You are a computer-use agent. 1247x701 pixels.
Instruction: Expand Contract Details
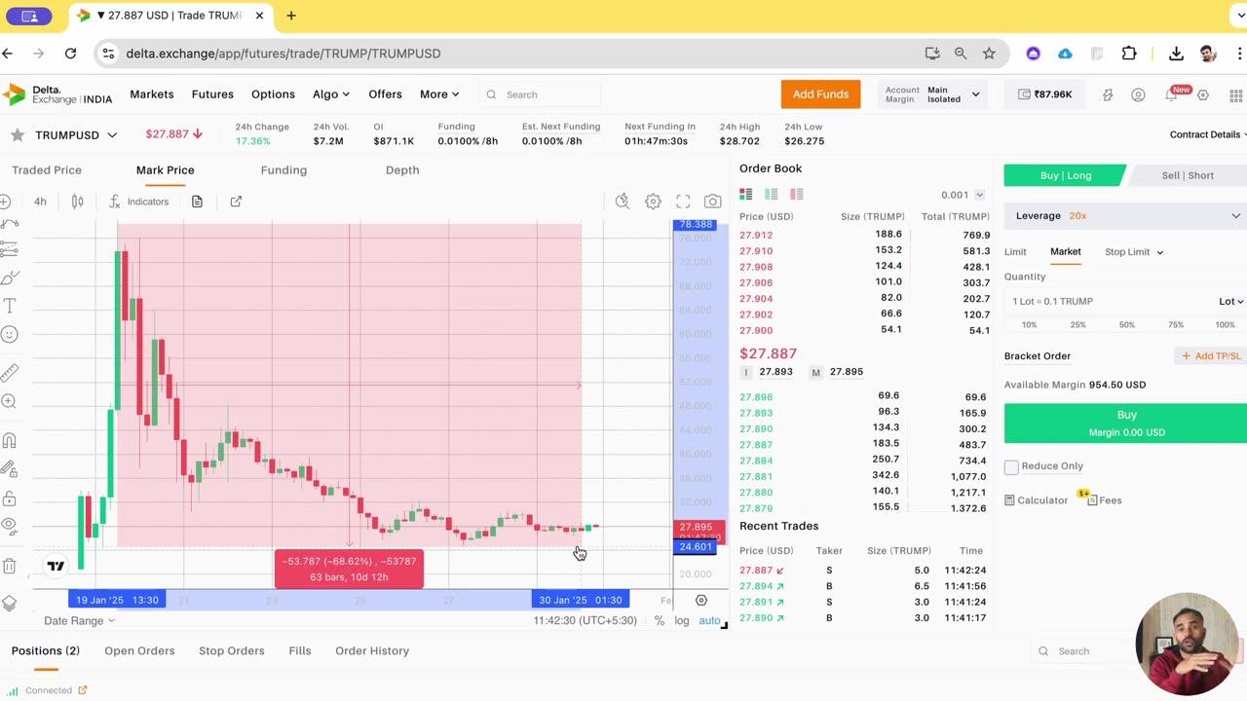click(1208, 134)
